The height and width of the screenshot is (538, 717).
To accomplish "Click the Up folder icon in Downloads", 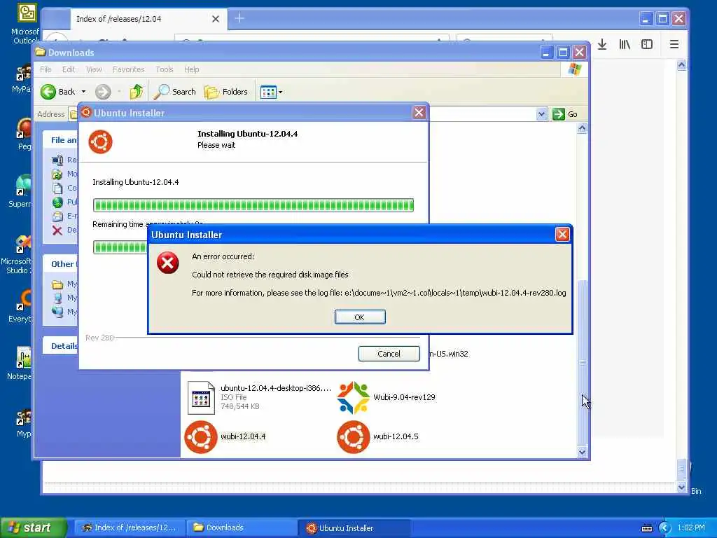I will pos(137,92).
